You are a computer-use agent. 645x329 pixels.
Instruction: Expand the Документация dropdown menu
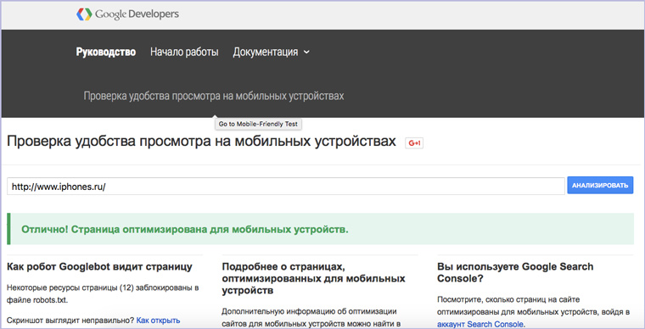[x=271, y=53]
